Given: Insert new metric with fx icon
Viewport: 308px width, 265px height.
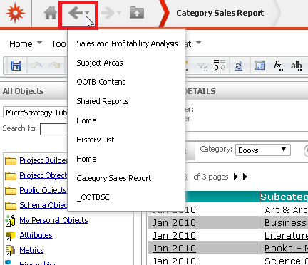Looking at the screenshot, I should coord(278,66).
